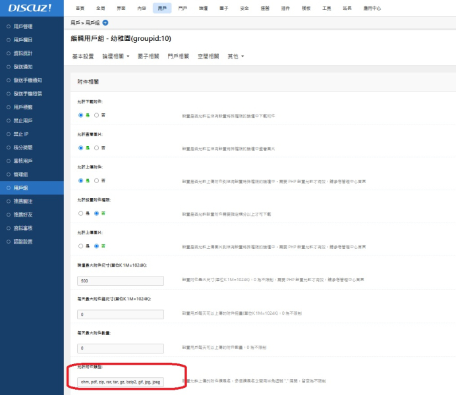Click the DISCUZ! logo
This screenshot has width=456, height=395.
(30, 8)
